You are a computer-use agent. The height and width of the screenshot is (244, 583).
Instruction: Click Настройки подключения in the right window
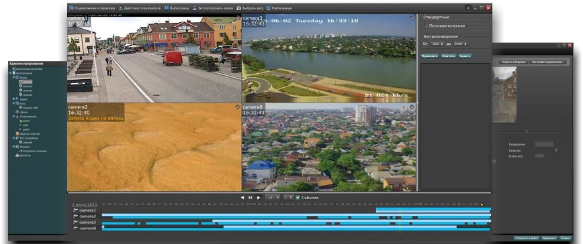point(547,62)
